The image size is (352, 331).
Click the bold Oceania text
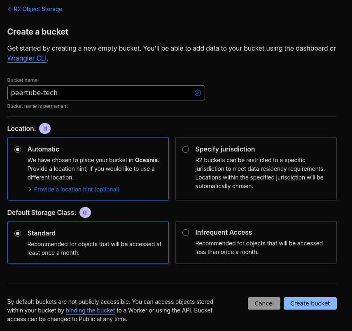coord(147,160)
